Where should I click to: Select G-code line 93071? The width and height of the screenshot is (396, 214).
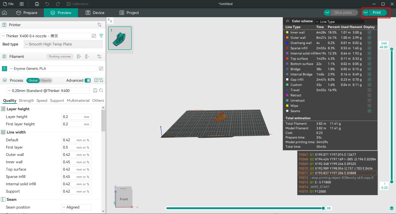click(338, 173)
